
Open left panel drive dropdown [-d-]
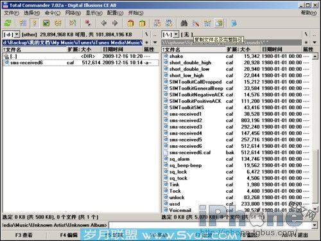pos(11,34)
